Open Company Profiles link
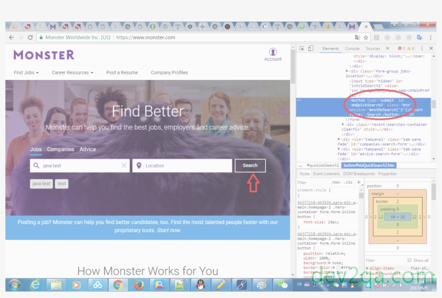This screenshot has height=298, width=442. (169, 72)
